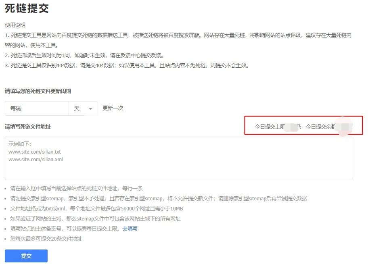The height and width of the screenshot is (264, 370).
Task: Click the dropdown arrow beside 天
Action: click(x=90, y=109)
